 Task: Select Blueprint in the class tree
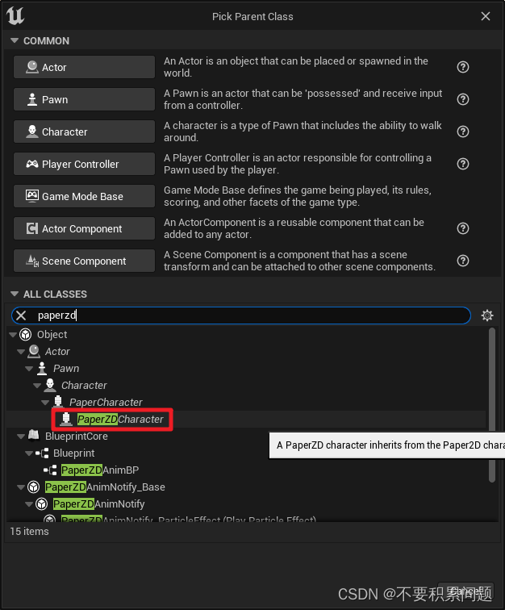(74, 453)
